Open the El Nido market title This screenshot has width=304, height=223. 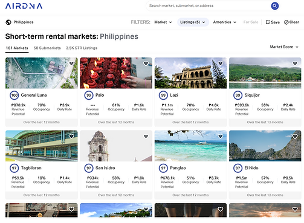[251, 168]
